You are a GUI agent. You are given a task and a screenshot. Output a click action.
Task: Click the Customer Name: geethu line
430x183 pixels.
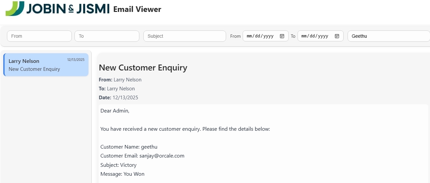pos(129,147)
